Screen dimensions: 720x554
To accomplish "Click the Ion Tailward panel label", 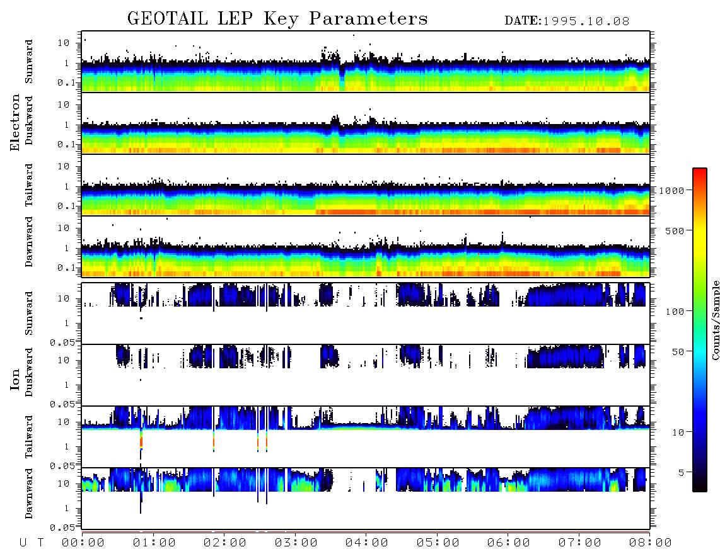I will pos(29,437).
